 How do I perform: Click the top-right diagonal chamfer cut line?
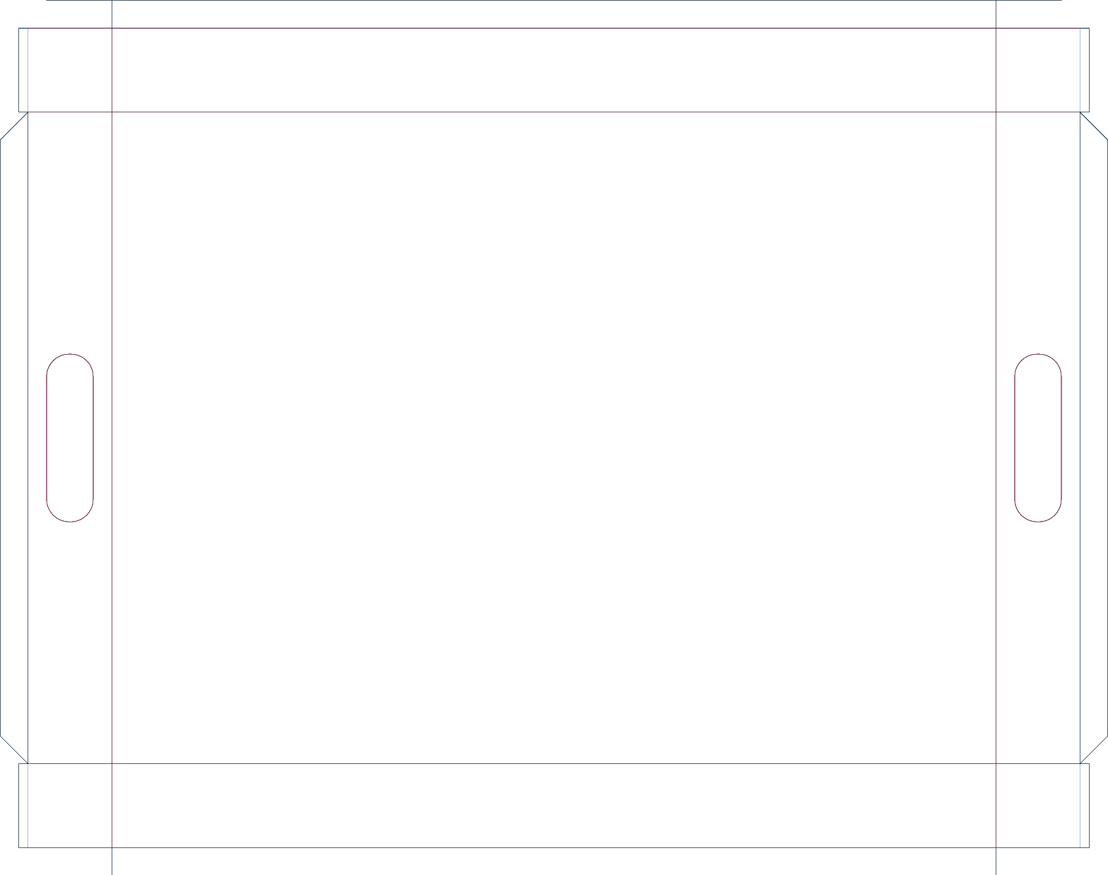click(x=1094, y=126)
